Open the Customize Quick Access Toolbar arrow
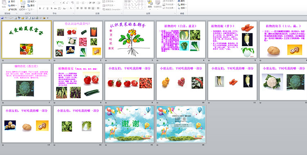 click(x=47, y=18)
